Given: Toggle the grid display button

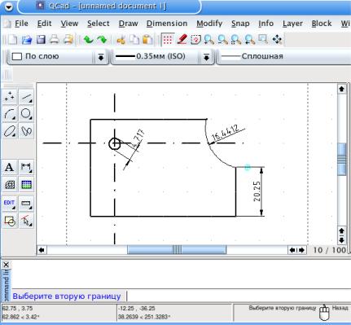Looking at the screenshot, I should 168,40.
